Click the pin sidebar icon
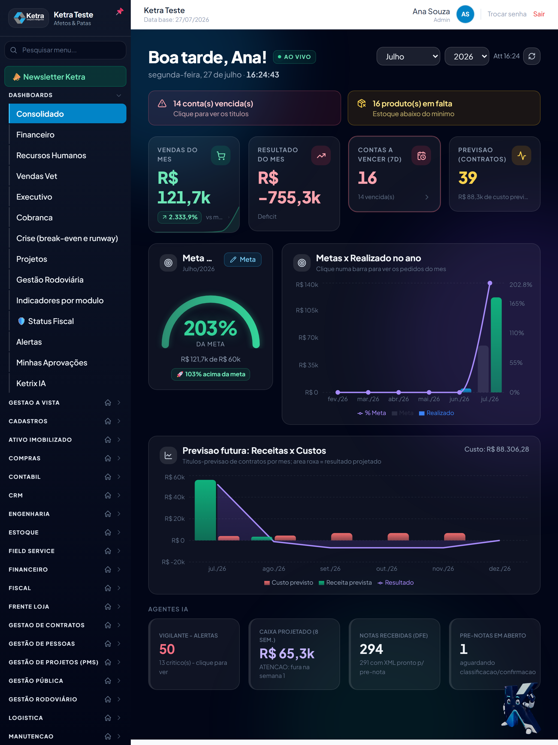Screen dimensions: 558x745 (x=120, y=11)
